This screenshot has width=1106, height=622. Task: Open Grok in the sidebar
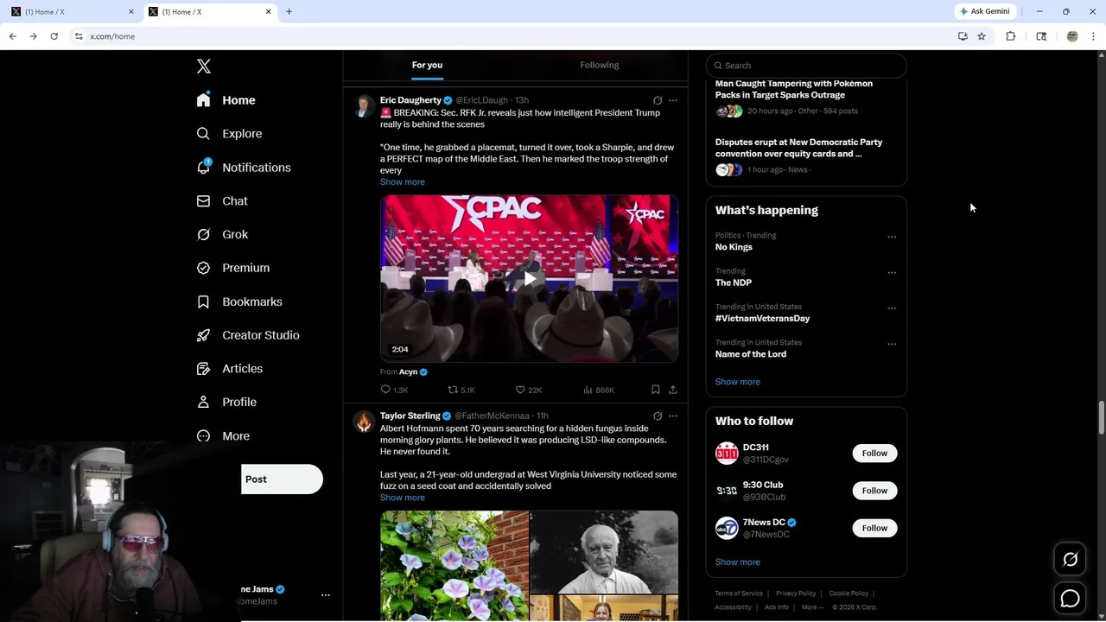(223, 234)
